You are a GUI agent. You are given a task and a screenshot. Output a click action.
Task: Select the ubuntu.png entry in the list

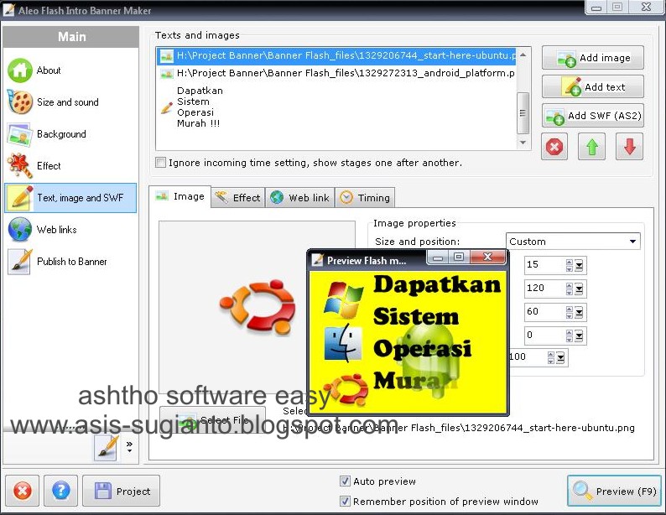[x=337, y=55]
